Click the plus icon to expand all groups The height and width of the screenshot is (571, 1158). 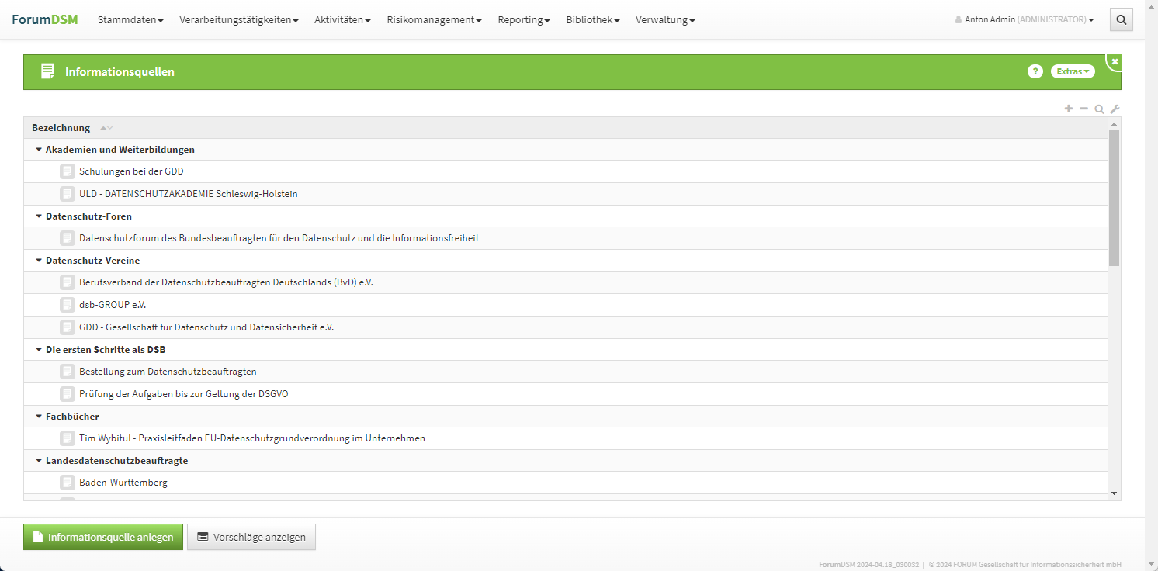pyautogui.click(x=1069, y=109)
